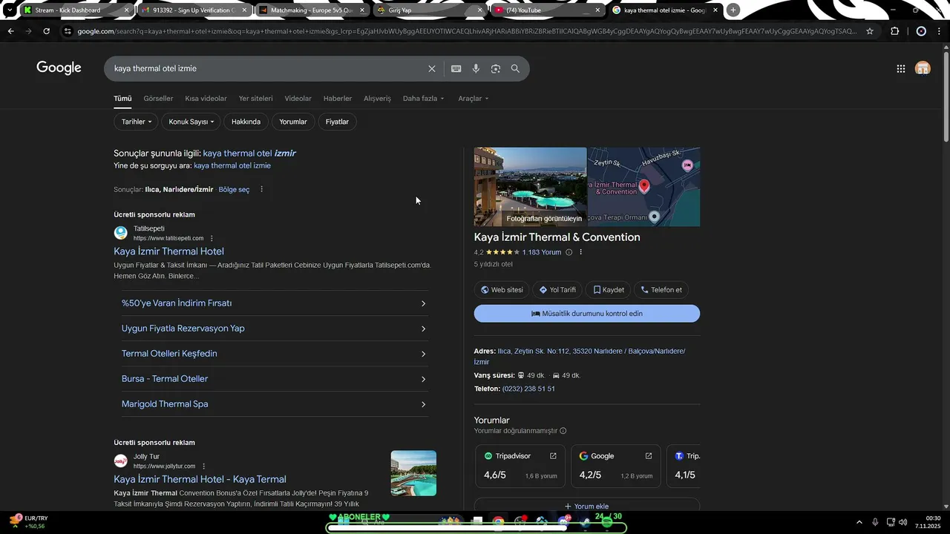Click the Jolly Tur site favicon
Screen dimensions: 950x534
pyautogui.click(x=120, y=461)
